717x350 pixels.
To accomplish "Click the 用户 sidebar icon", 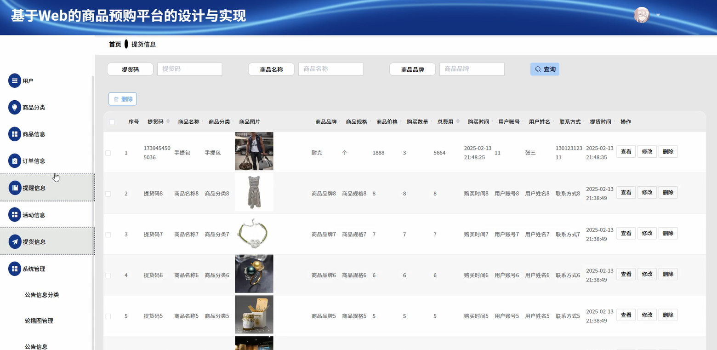I will pos(15,80).
